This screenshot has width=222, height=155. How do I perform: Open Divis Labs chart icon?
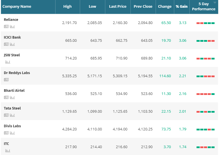coord(12,133)
